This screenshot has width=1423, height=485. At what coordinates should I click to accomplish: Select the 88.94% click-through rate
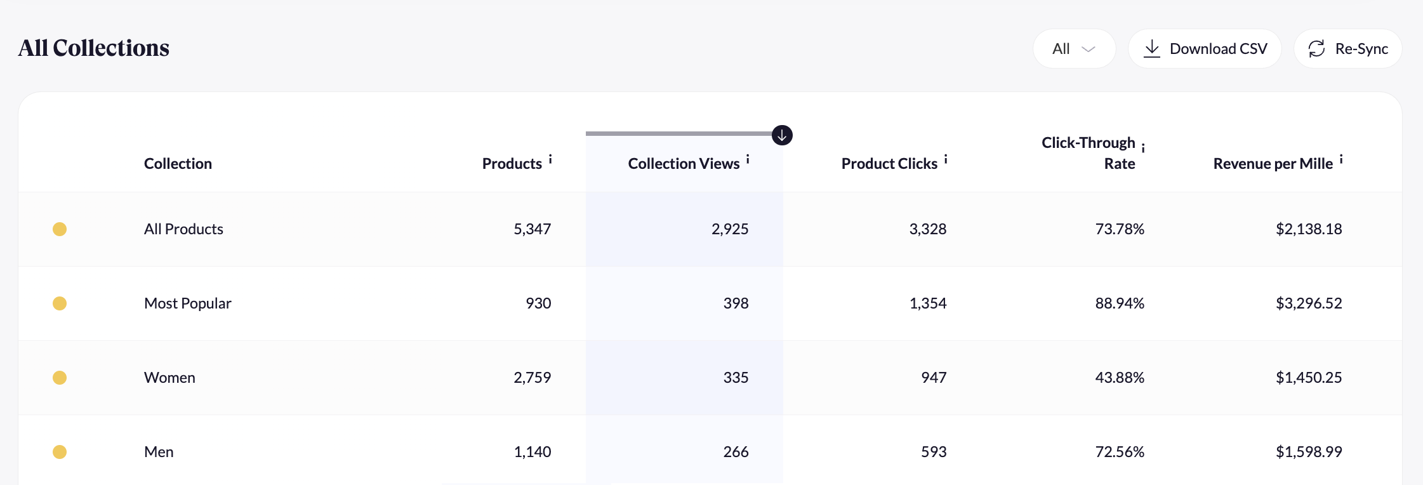(1120, 303)
